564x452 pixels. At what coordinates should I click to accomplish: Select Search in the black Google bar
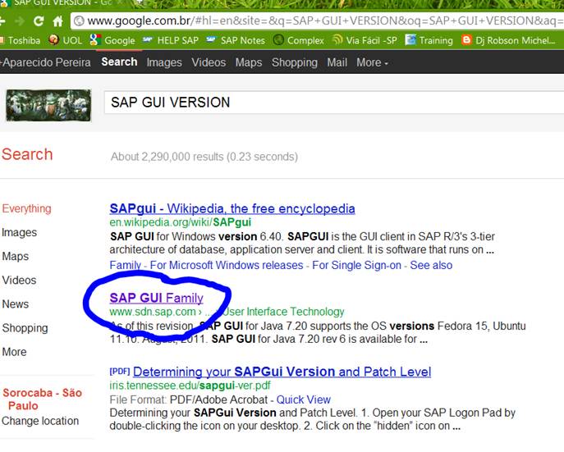pyautogui.click(x=119, y=62)
